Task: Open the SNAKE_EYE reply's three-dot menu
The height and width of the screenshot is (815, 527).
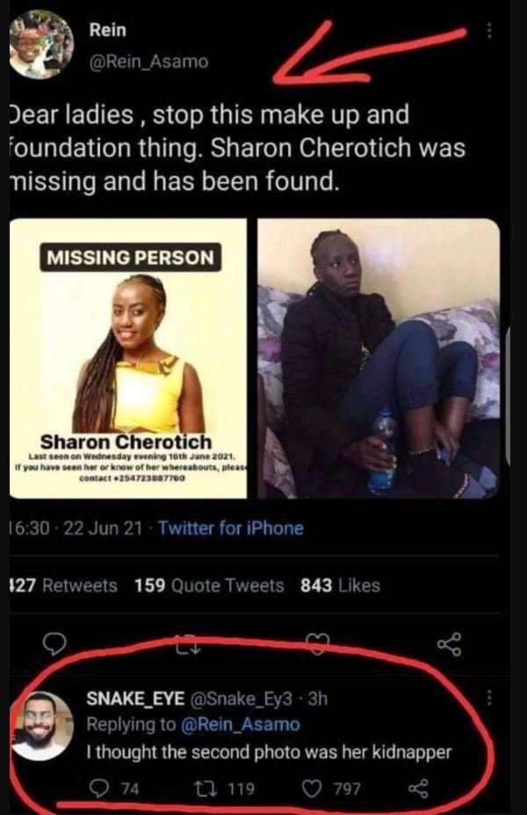Action: 488,698
